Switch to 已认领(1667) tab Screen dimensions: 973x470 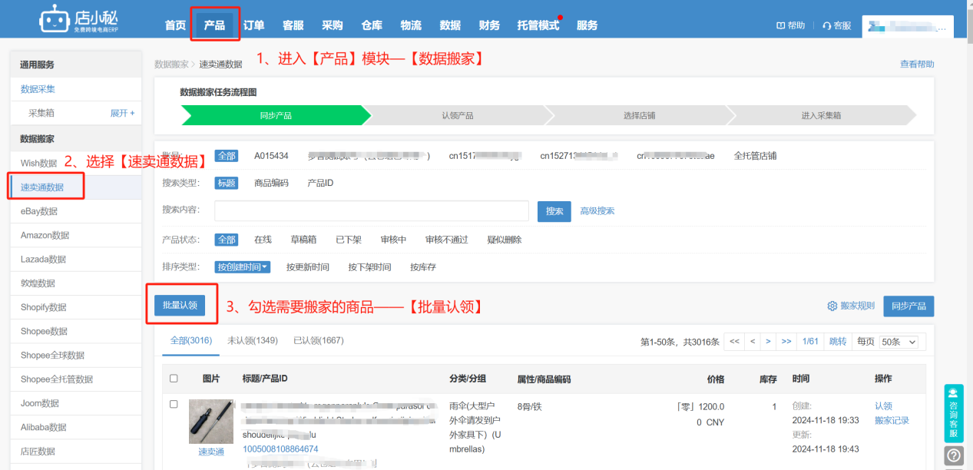coord(319,340)
